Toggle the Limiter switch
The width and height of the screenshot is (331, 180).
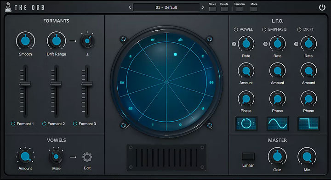(248, 157)
